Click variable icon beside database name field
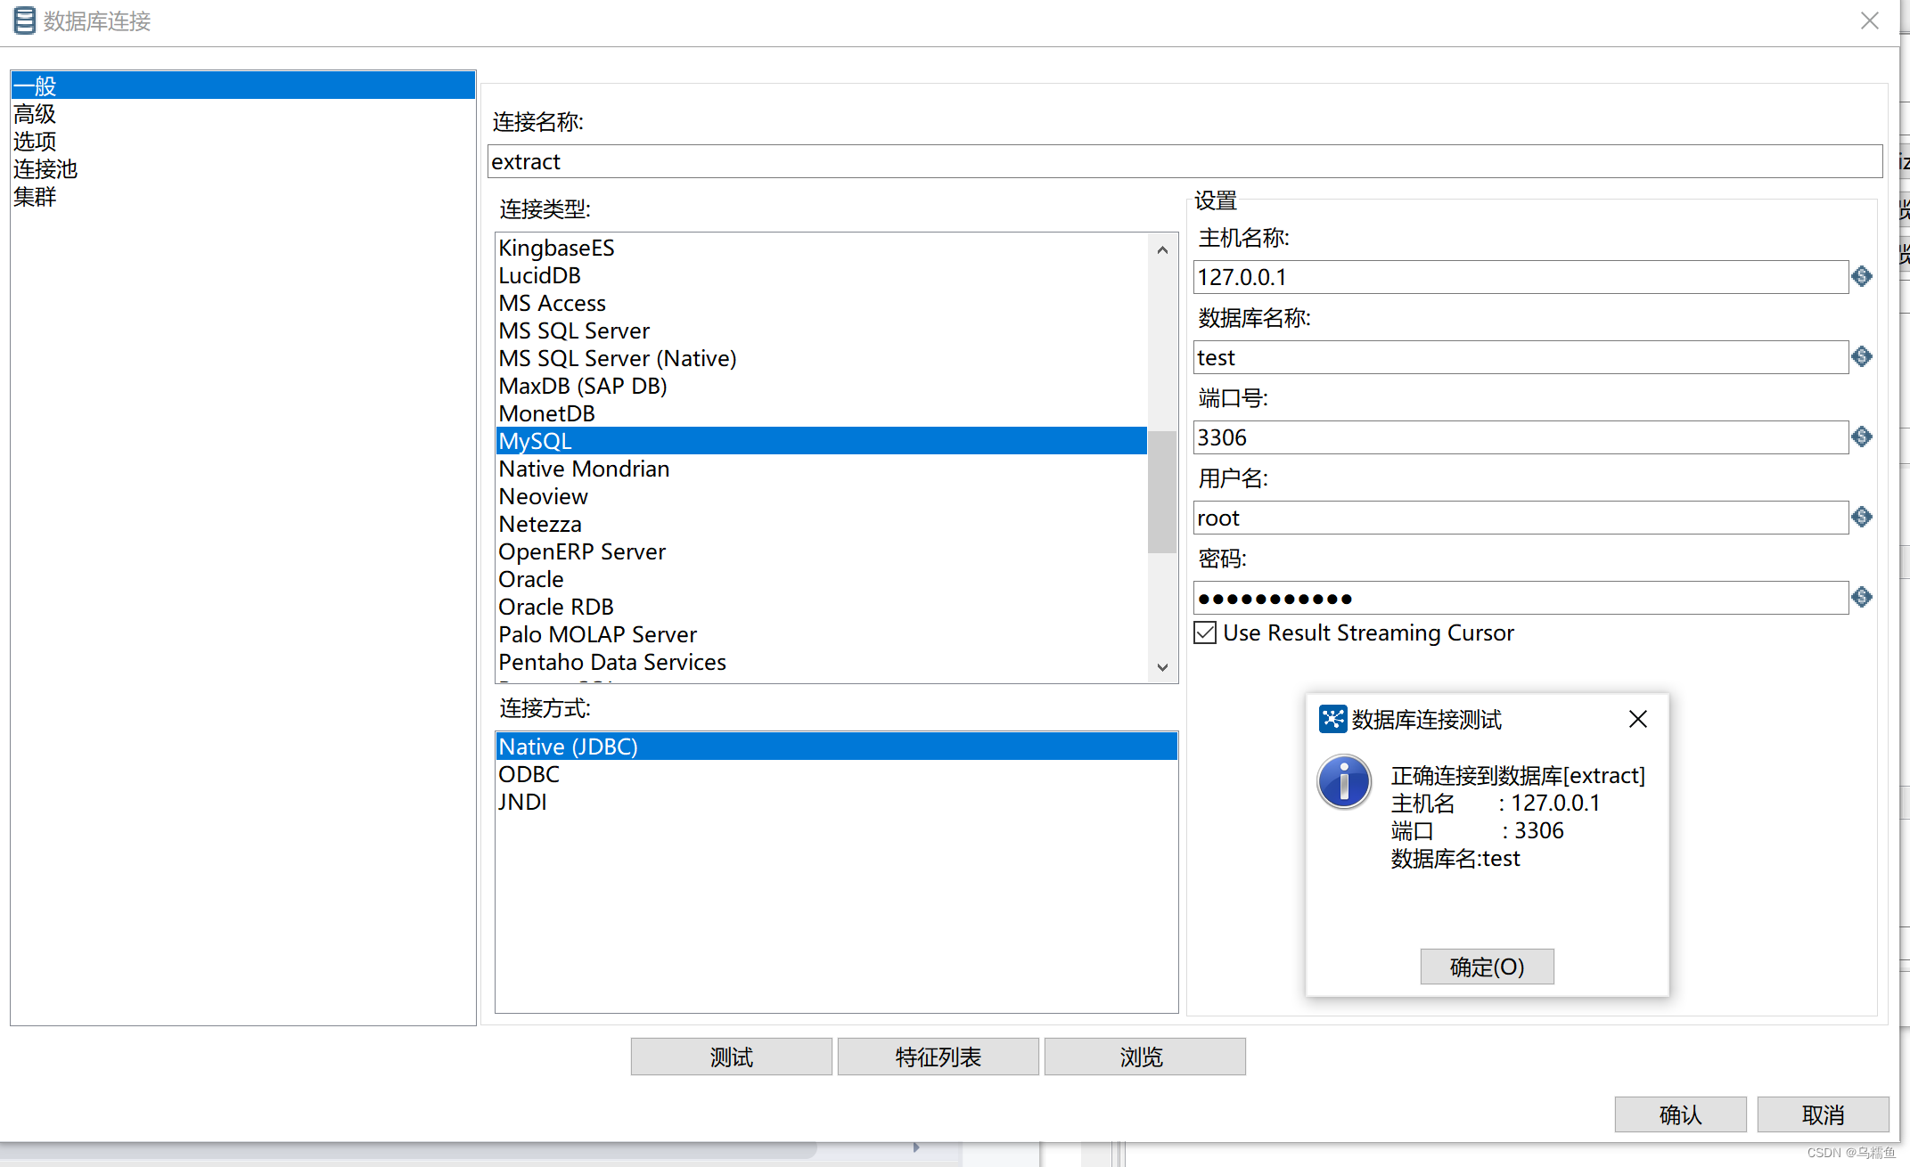 1861,357
